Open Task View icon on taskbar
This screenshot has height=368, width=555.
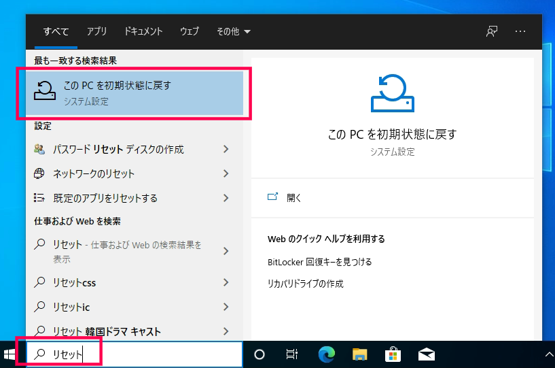291,354
